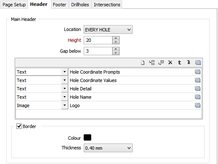
Task: Click Text type cell in Hole Detail row
Action: tap(38, 89)
